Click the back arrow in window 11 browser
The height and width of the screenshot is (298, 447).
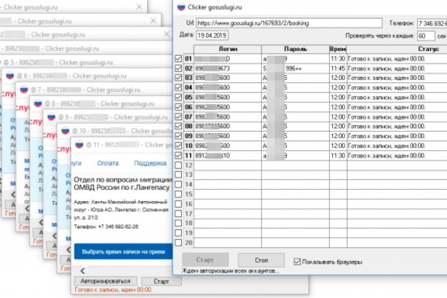pyautogui.click(x=83, y=271)
